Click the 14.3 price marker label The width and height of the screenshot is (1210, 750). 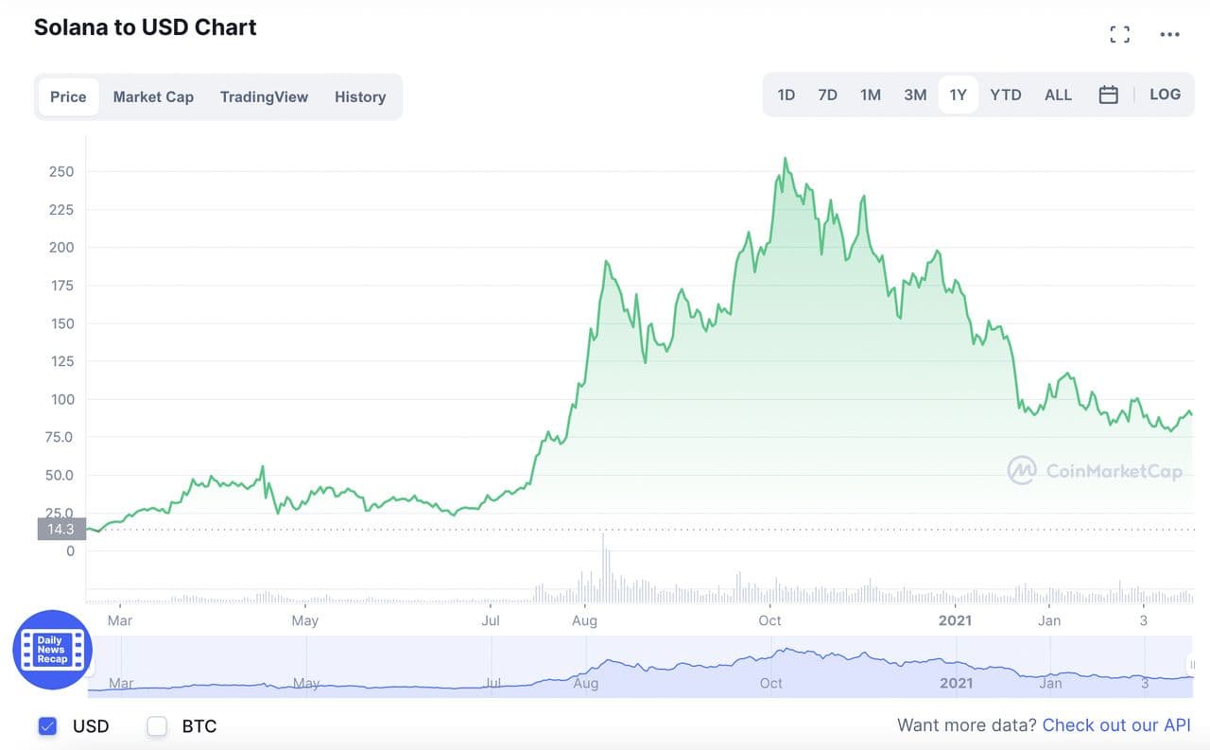(60, 530)
